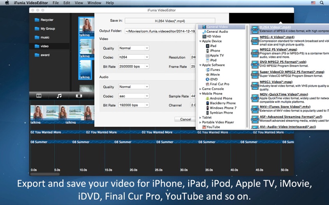The width and height of the screenshot is (329, 205).
Task: Choose Symbian Phone preset
Action: 219,113
